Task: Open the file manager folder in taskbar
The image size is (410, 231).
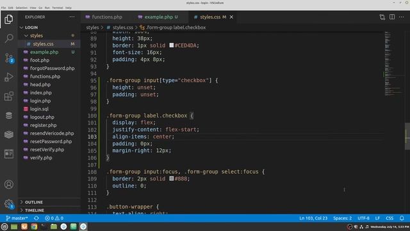Action: 54,227
